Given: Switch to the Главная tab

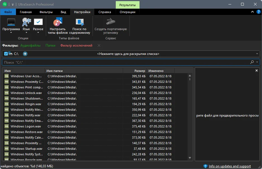Looking at the screenshot, I should coord(25,12).
